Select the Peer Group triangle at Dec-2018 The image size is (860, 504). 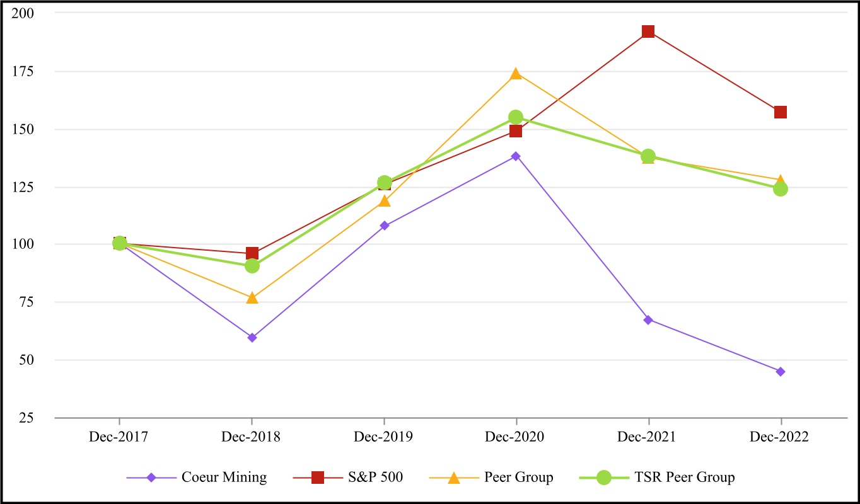pos(252,297)
